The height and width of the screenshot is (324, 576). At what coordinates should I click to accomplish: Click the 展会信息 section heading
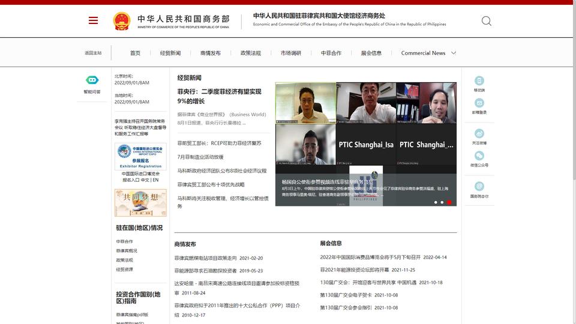331,243
